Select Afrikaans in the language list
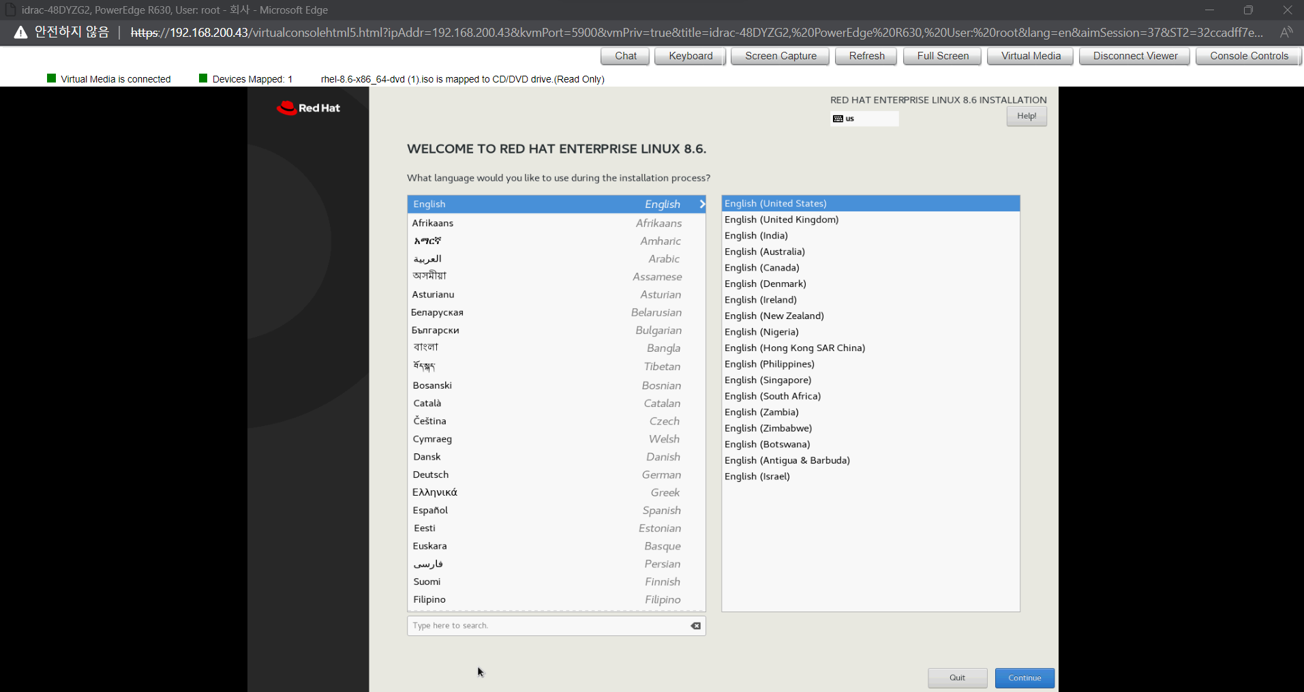Image resolution: width=1304 pixels, height=692 pixels. [x=556, y=223]
